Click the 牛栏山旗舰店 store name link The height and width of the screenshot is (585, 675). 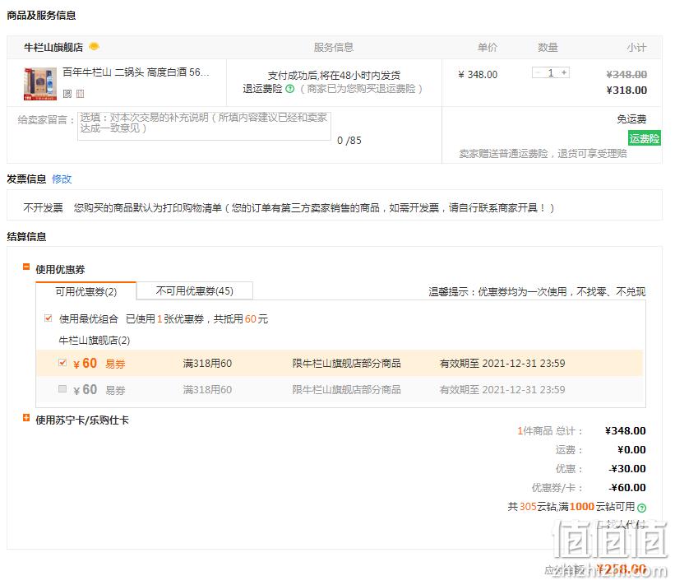click(53, 47)
